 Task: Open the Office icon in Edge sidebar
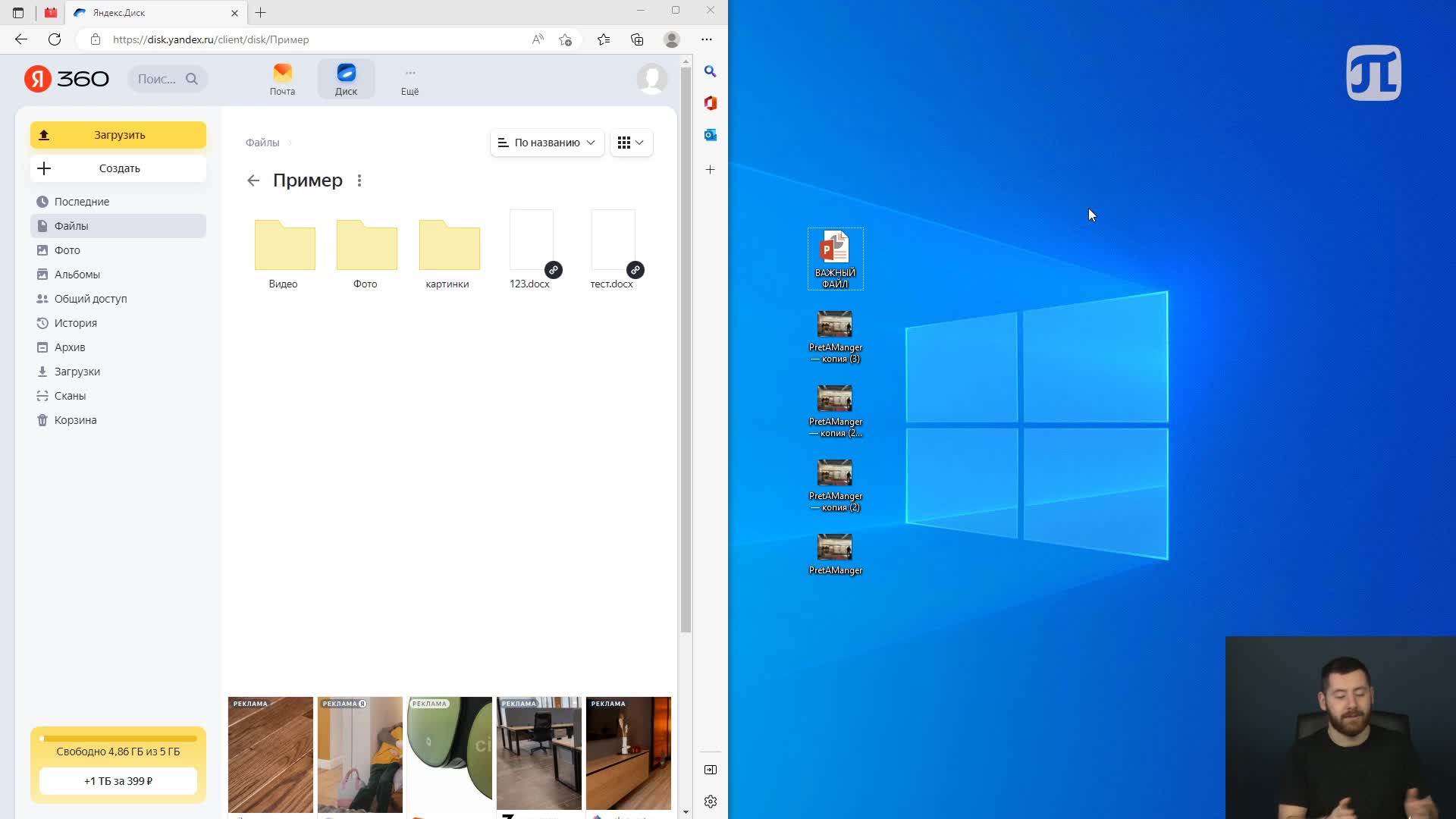(711, 103)
